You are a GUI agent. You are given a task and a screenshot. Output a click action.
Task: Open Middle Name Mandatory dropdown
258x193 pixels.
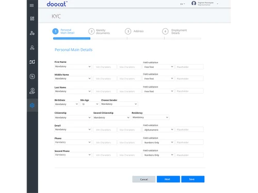point(73,79)
